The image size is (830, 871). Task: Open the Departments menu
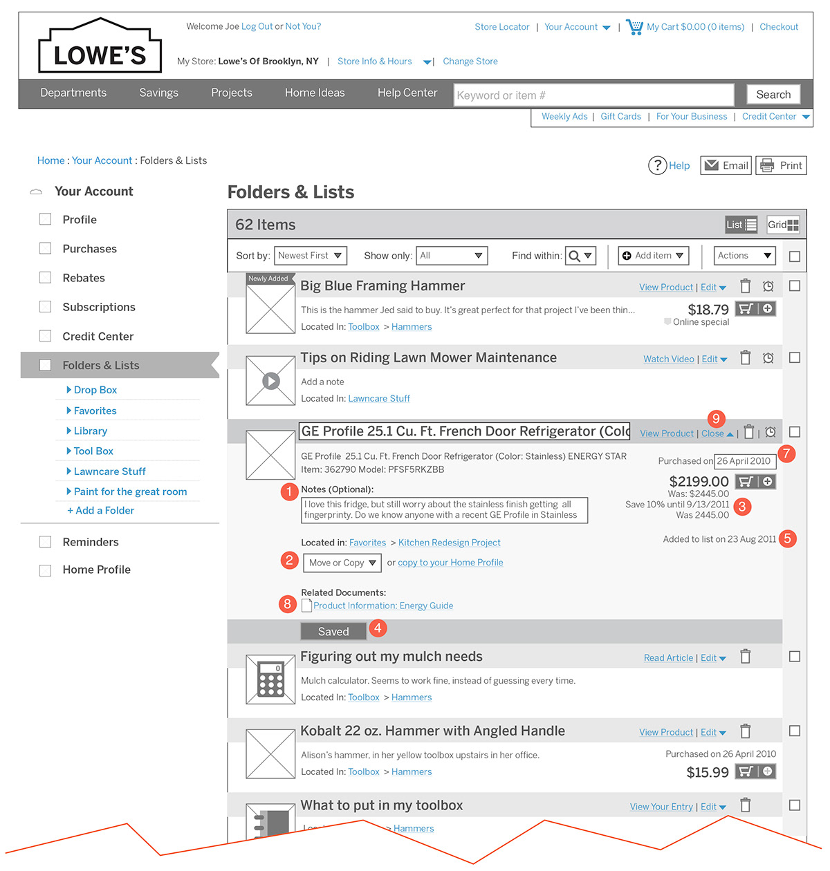pyautogui.click(x=73, y=93)
